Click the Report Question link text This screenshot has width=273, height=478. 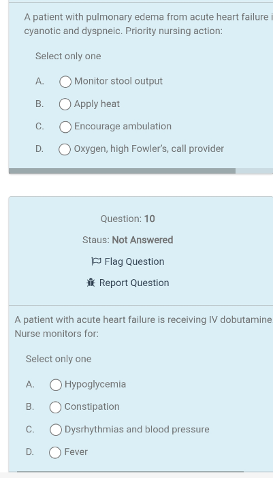(134, 283)
